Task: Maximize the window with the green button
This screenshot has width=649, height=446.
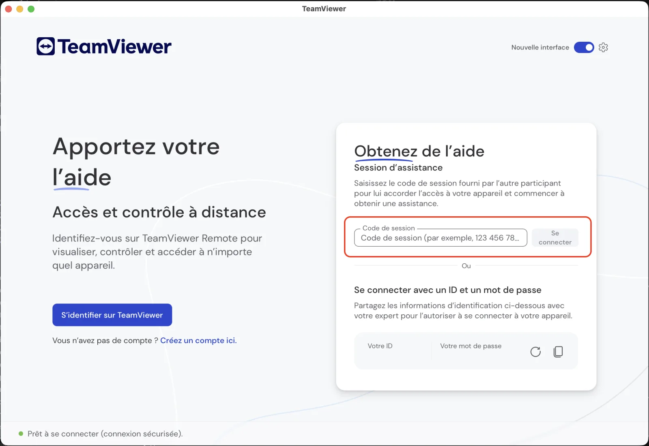Action: coord(31,9)
